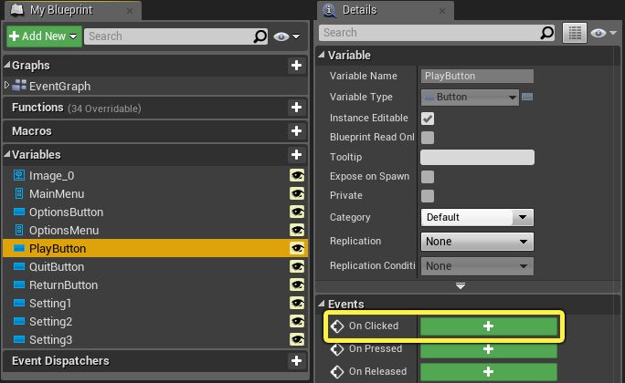
Task: Add an On Pressed event
Action: tap(489, 349)
